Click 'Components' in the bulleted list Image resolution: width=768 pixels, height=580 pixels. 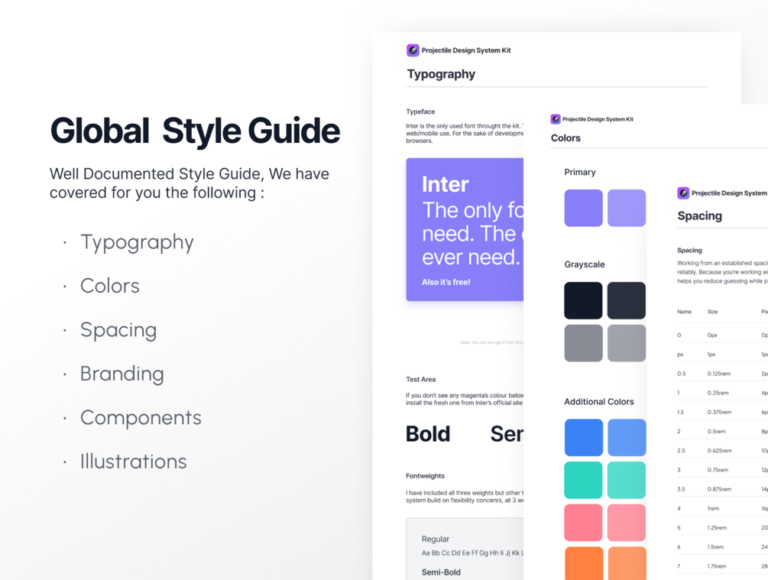(x=141, y=418)
